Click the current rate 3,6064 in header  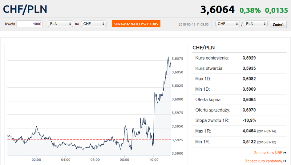point(217,10)
